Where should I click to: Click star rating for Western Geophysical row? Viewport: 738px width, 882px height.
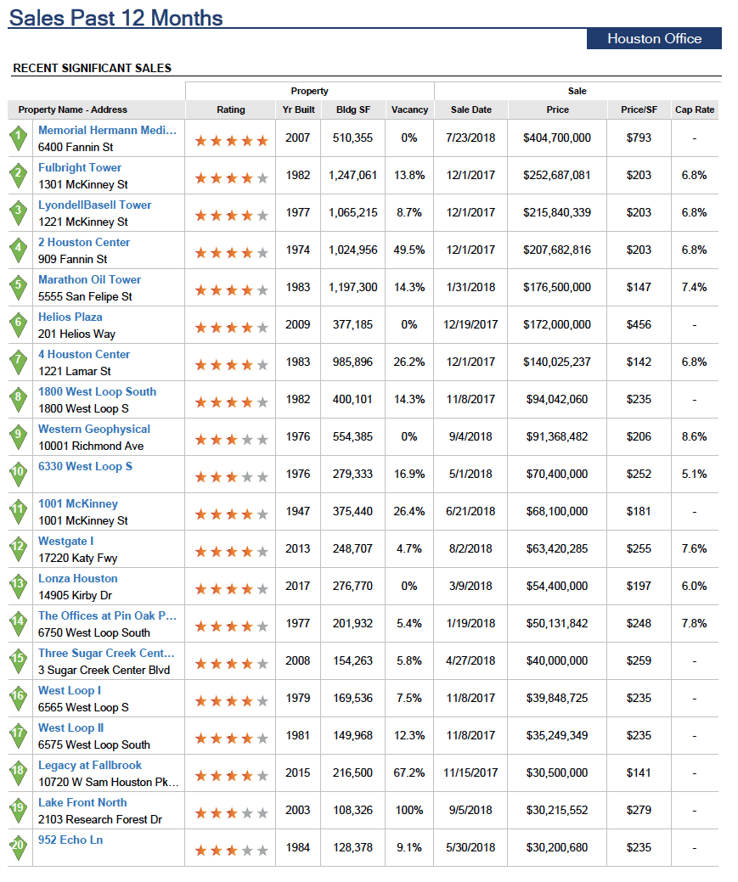tap(231, 440)
